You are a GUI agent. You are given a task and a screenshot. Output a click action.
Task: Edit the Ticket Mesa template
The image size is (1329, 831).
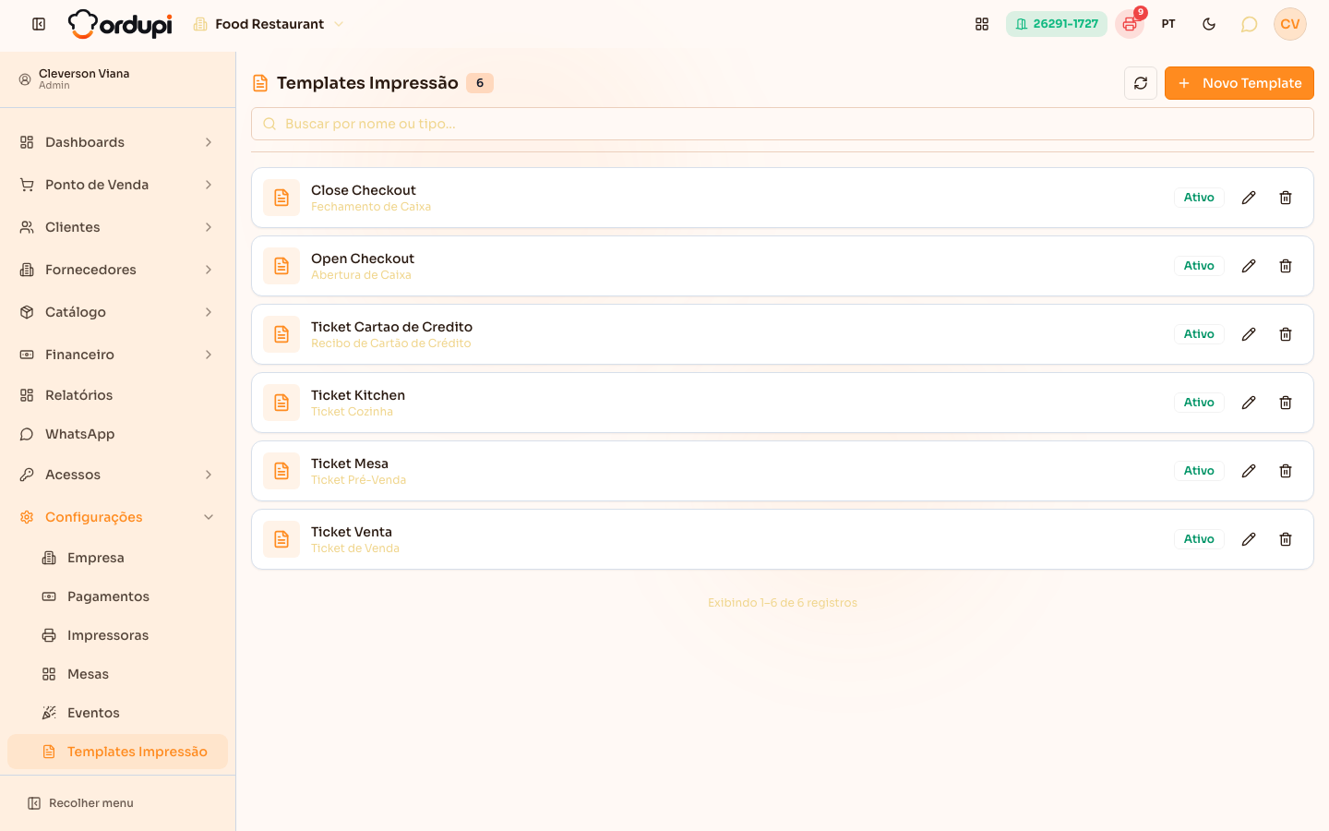pyautogui.click(x=1249, y=471)
